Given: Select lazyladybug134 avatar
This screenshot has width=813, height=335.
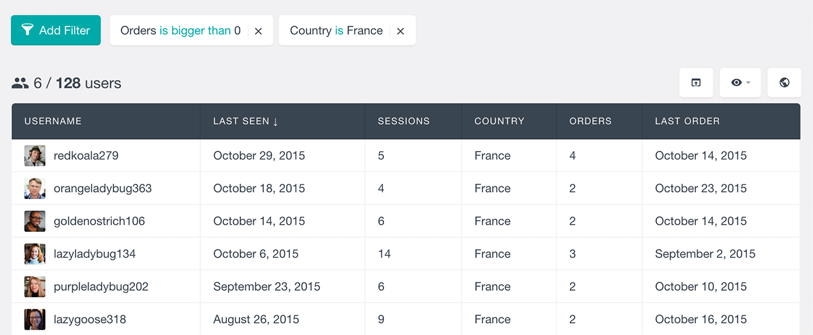Looking at the screenshot, I should coord(35,254).
